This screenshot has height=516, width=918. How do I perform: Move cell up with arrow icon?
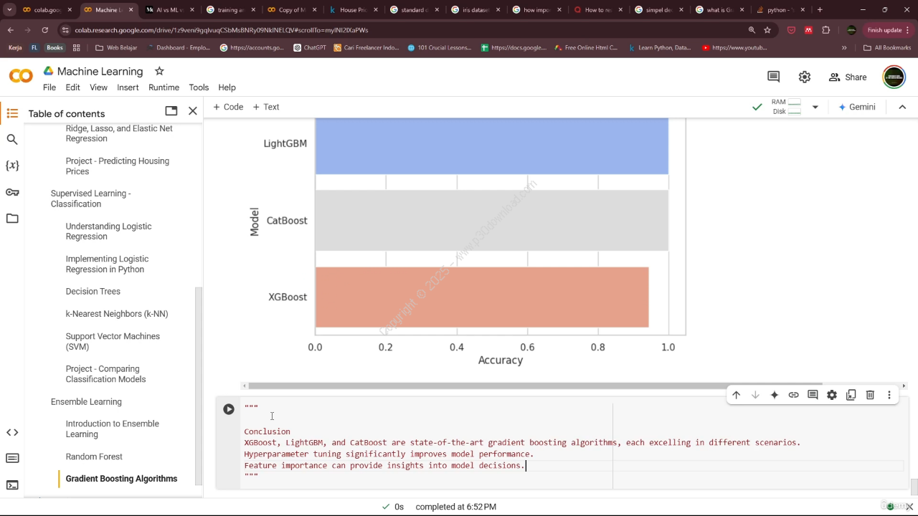tap(736, 395)
